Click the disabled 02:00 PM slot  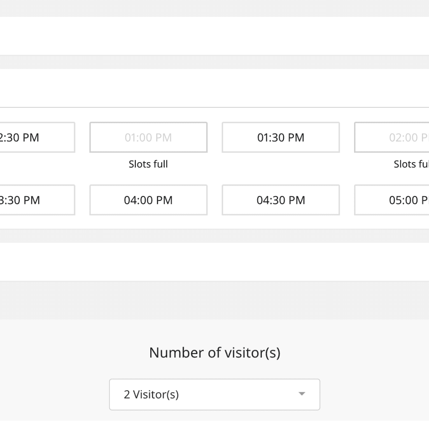pos(391,138)
